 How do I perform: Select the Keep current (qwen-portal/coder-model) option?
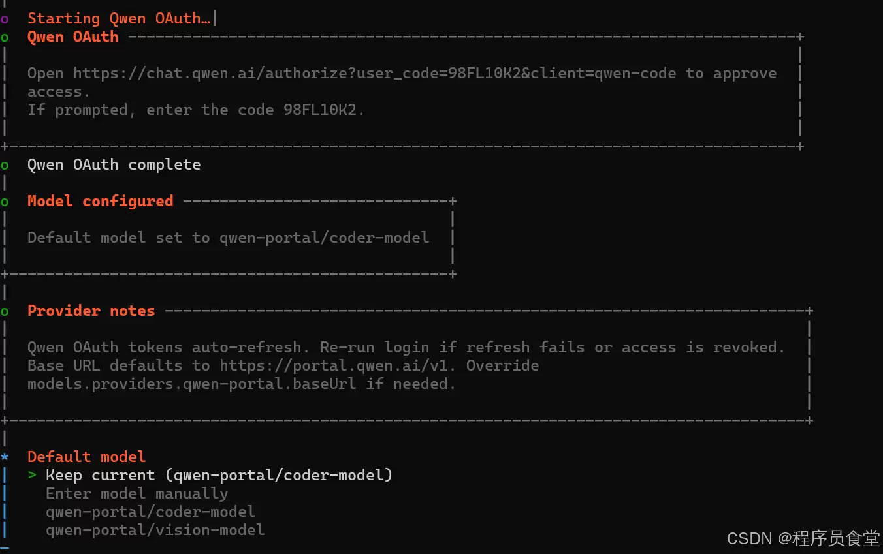219,475
